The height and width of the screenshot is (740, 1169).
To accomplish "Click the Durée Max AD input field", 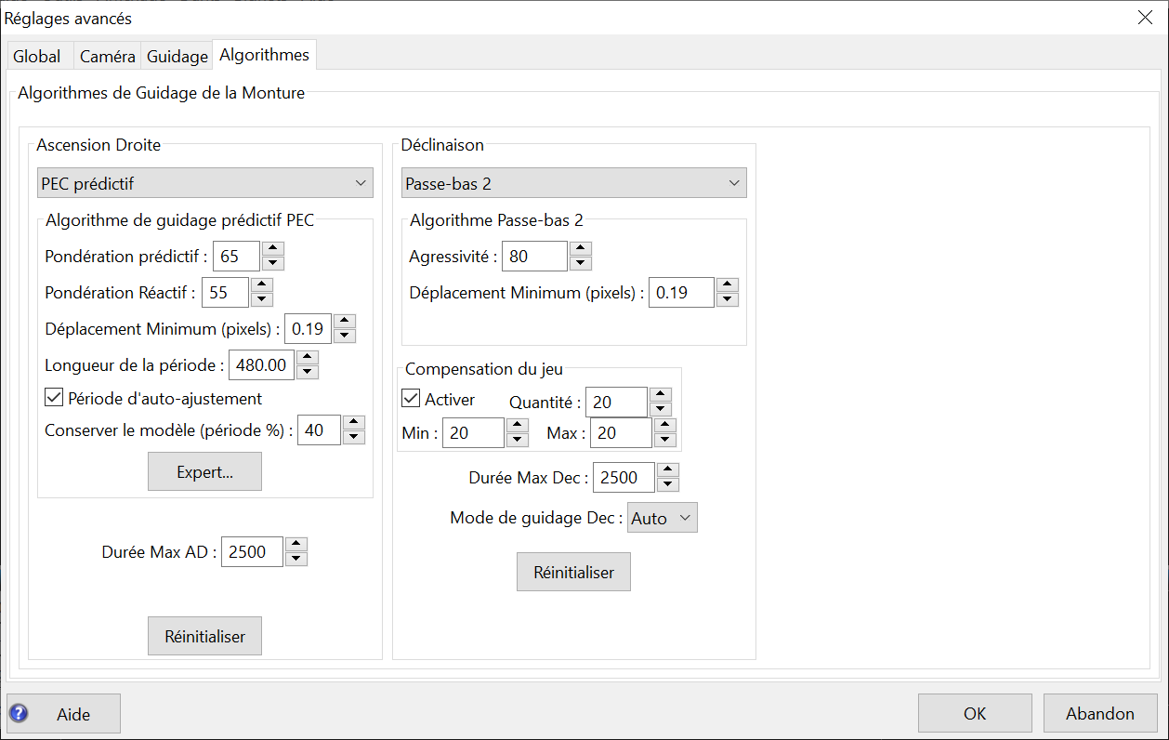I will (253, 551).
